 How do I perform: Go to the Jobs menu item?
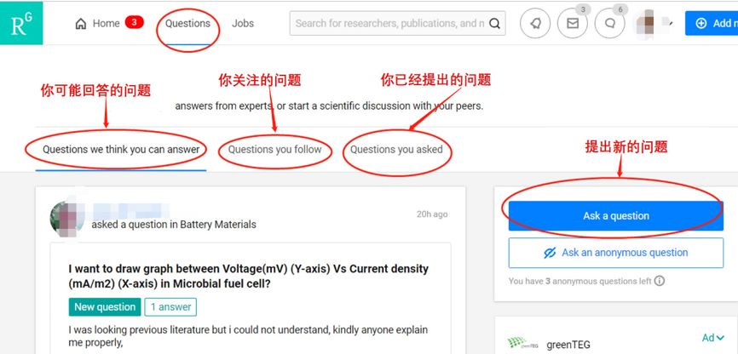243,24
